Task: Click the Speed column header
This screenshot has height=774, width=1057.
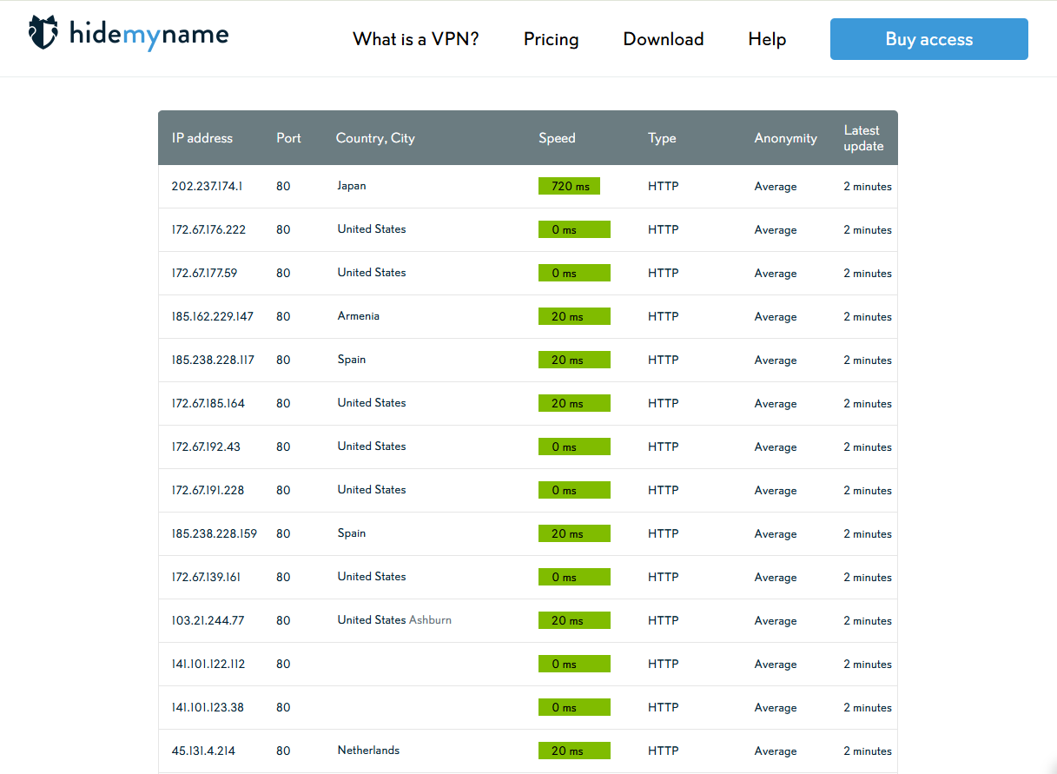Action: point(557,138)
